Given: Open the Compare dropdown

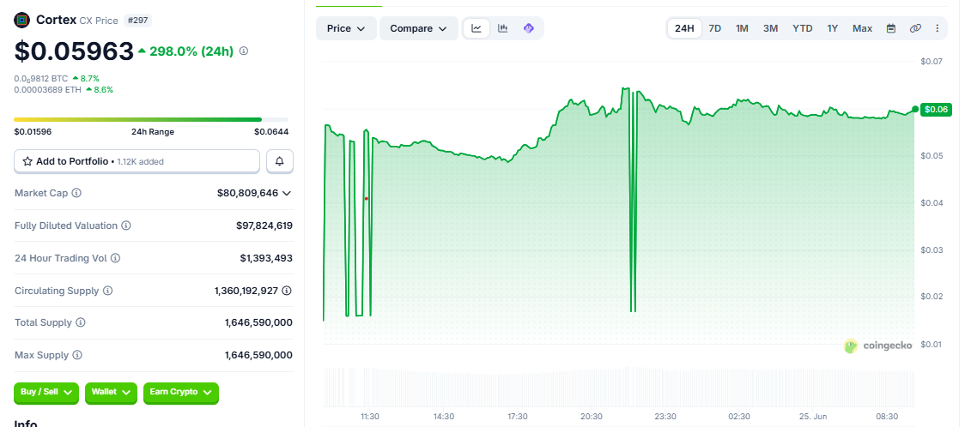Looking at the screenshot, I should click(418, 28).
